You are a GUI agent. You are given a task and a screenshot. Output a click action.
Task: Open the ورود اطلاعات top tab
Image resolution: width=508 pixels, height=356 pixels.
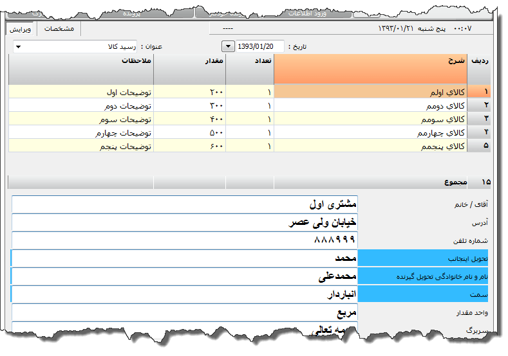click(306, 12)
